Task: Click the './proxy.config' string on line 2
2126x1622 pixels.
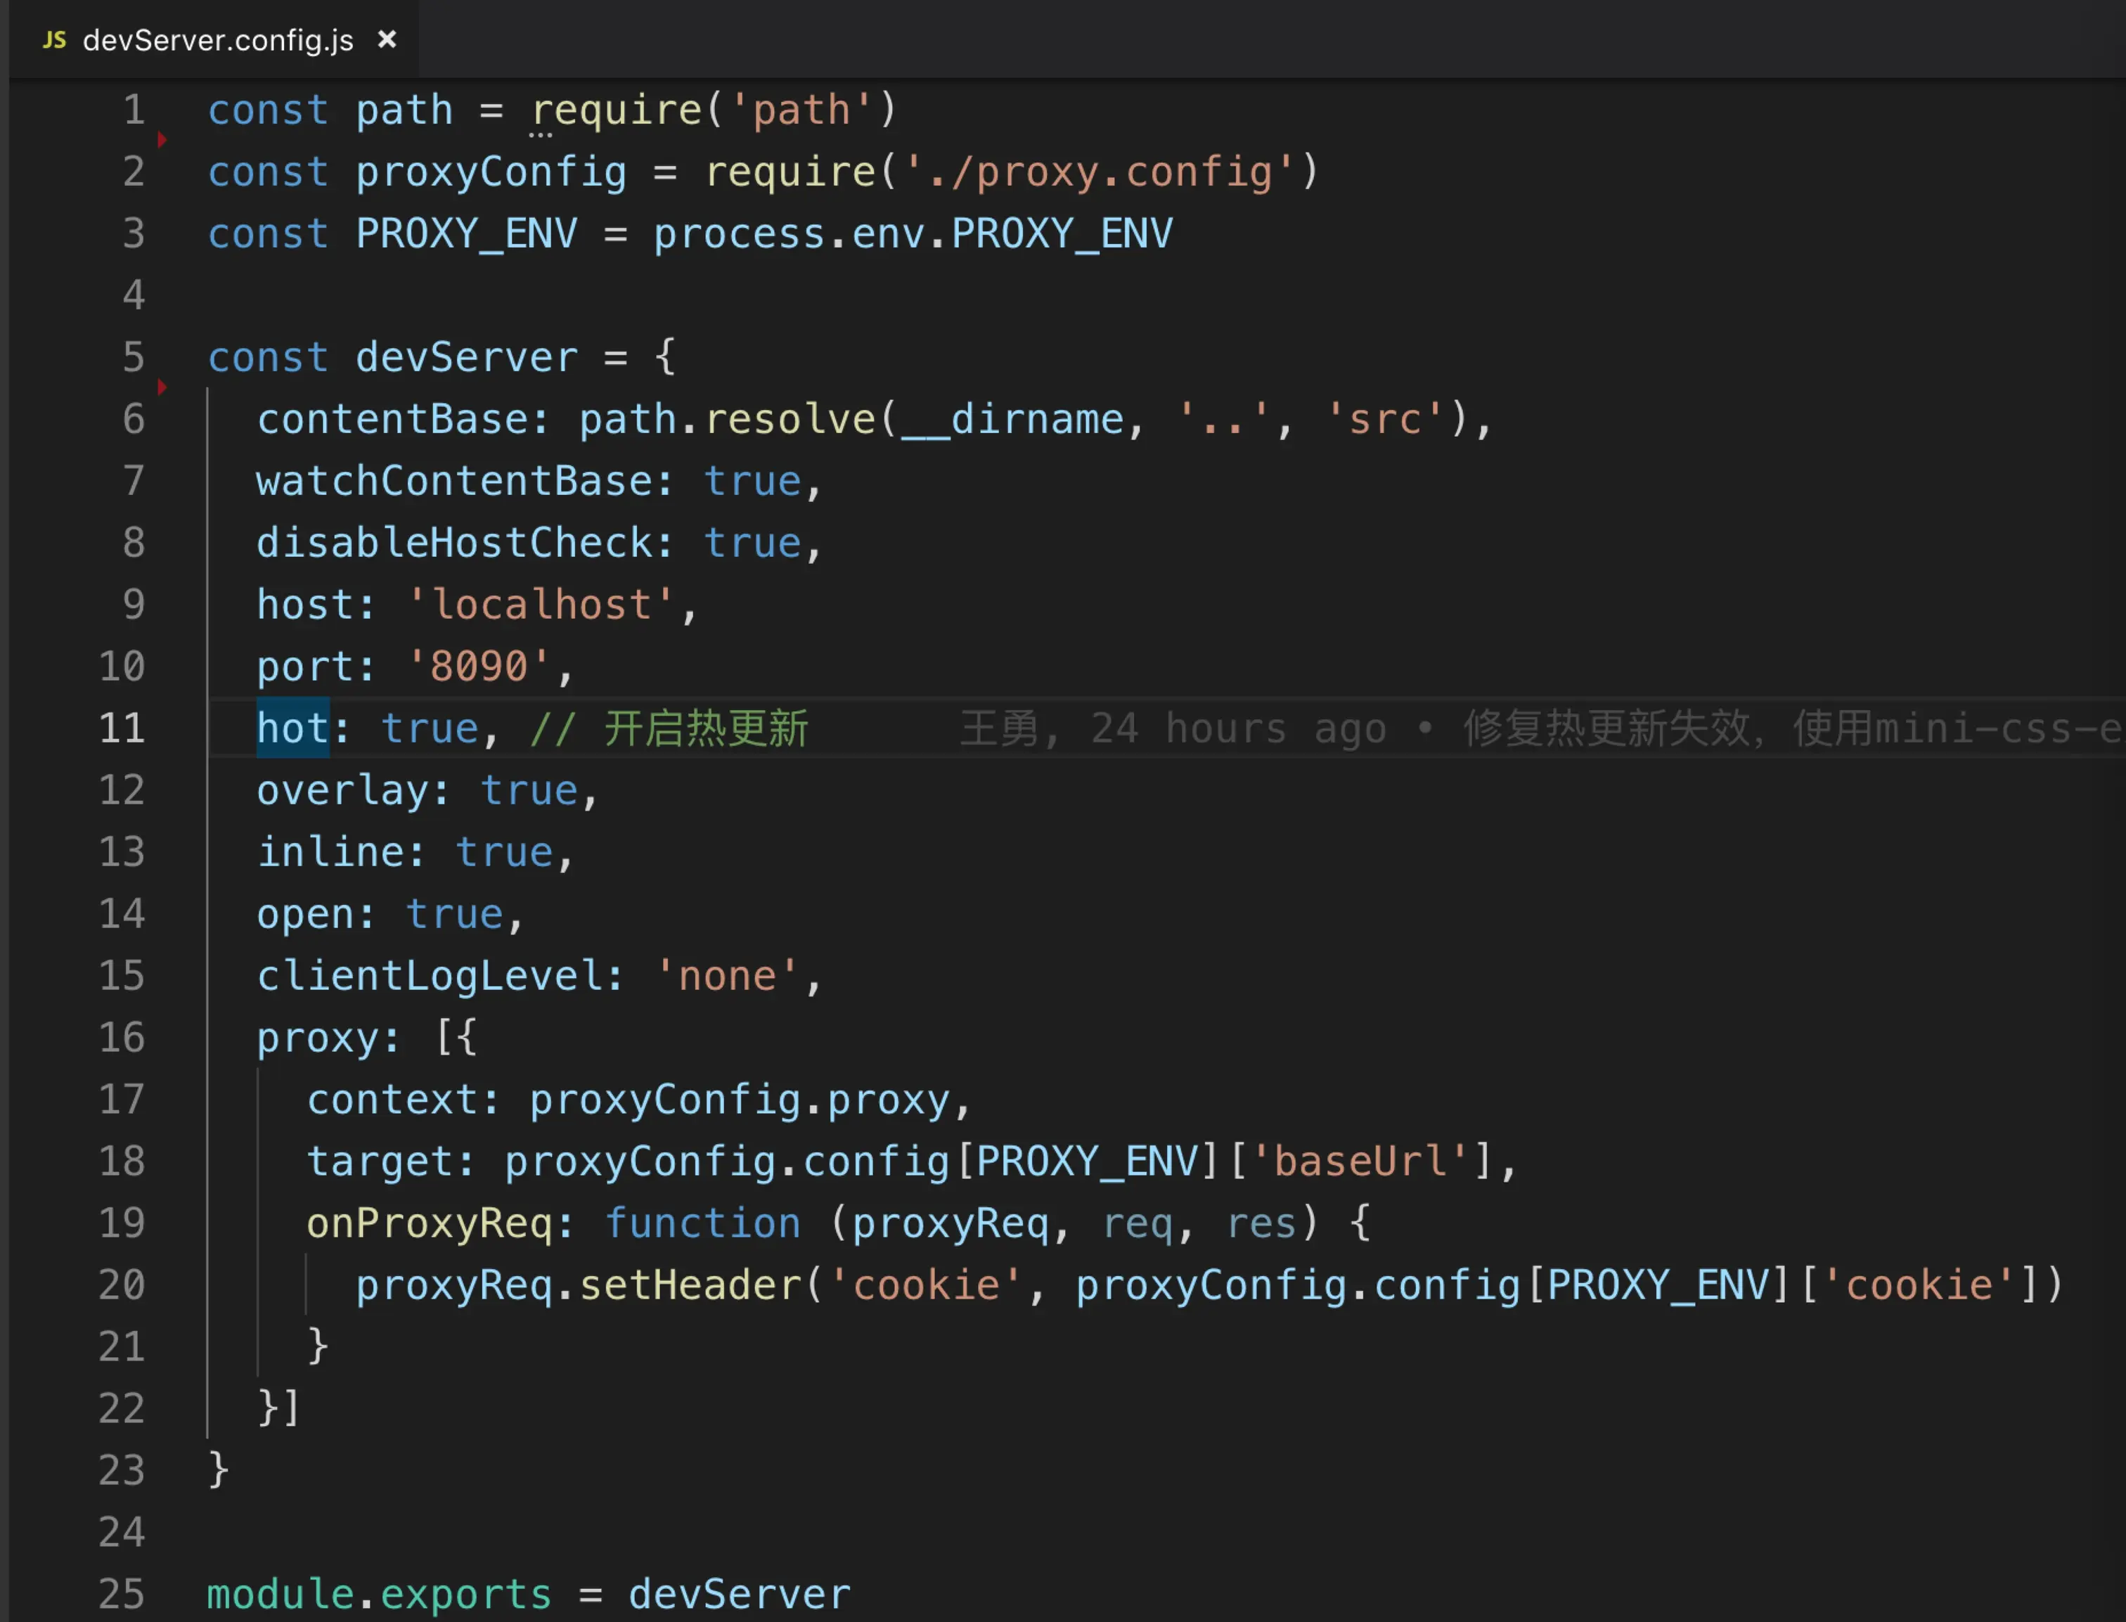Action: [x=1101, y=172]
